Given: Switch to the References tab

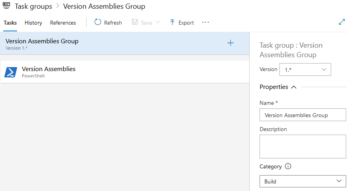Looking at the screenshot, I should 63,23.
